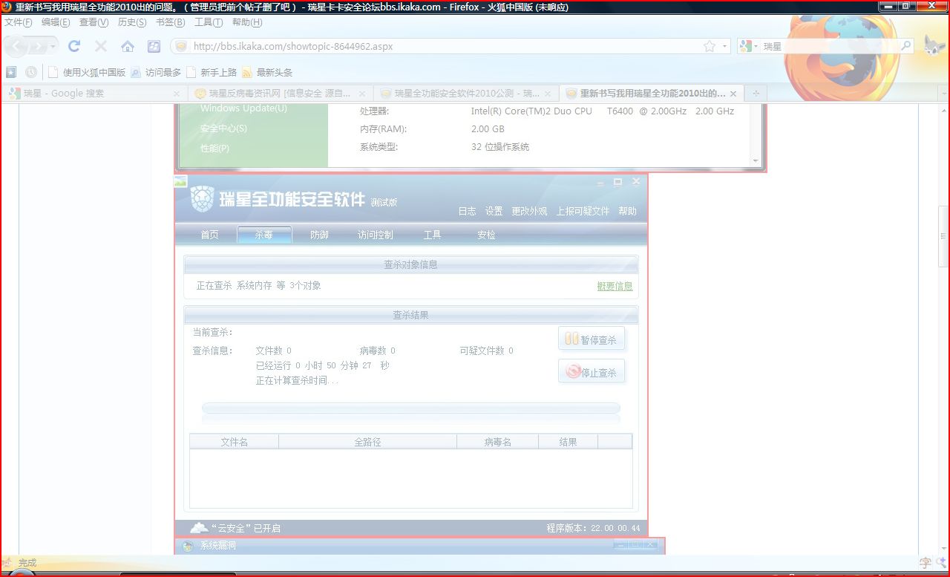The width and height of the screenshot is (950, 577).
Task: Open the Firefox 工具(T) menu
Action: click(209, 22)
